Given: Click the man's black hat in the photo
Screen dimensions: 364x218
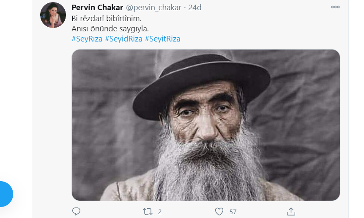Looking at the screenshot, I should point(201,84).
